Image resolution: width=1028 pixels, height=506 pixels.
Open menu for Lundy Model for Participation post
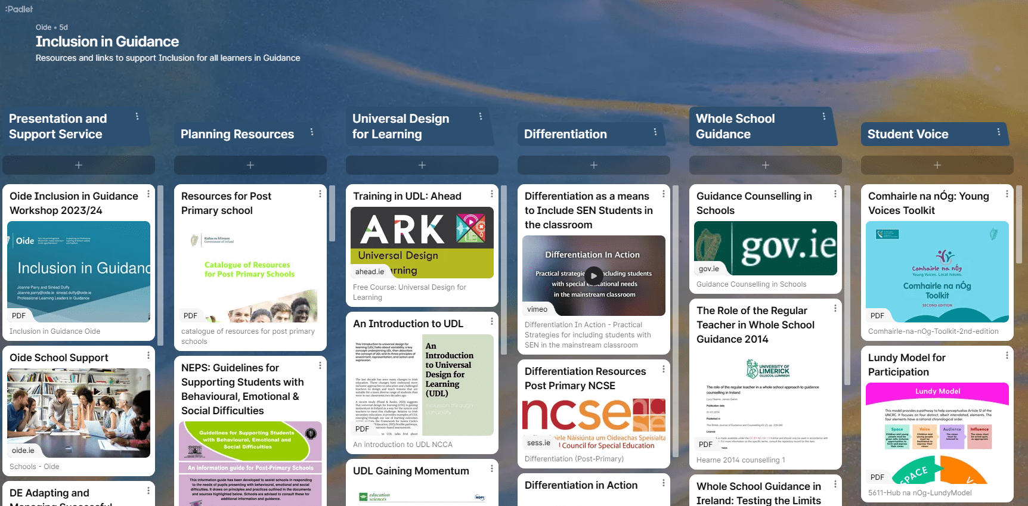pyautogui.click(x=1007, y=355)
